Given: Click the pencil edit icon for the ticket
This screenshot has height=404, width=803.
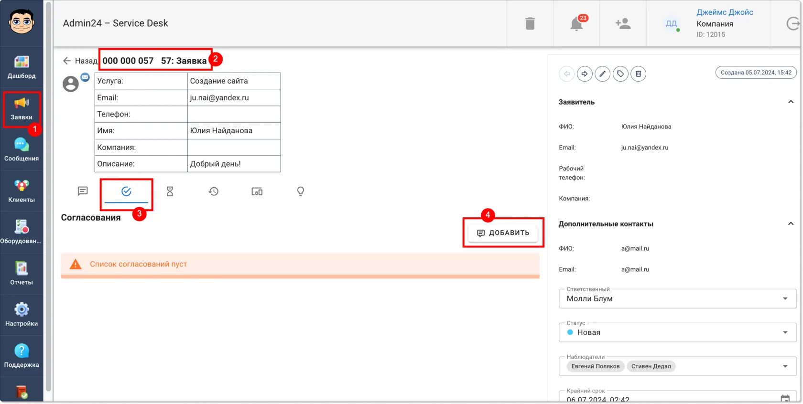Looking at the screenshot, I should 602,74.
